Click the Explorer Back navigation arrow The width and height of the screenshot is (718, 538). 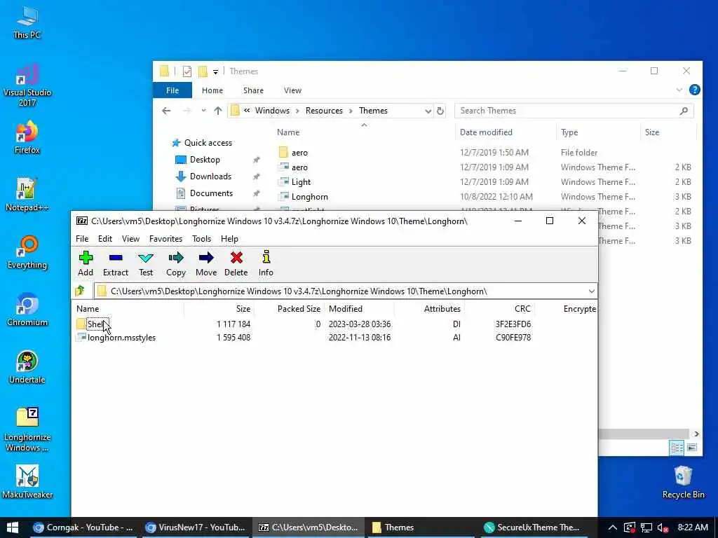click(166, 111)
